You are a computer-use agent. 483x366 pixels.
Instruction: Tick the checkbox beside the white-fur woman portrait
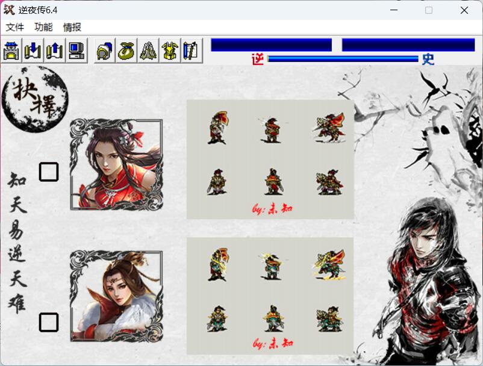click(49, 322)
